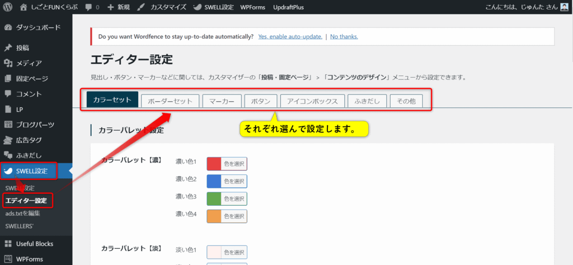Click the speech bubble icon next to コメント
The image size is (573, 265).
[x=8, y=94]
